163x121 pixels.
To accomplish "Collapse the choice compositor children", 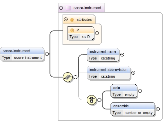I will (x=99, y=100).
